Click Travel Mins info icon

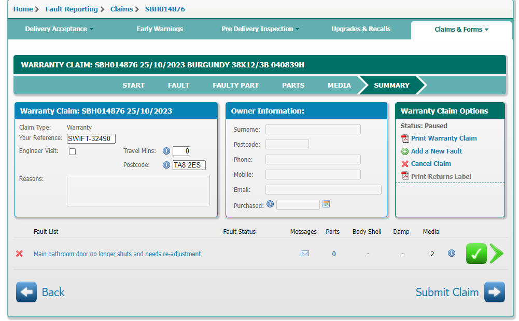pyautogui.click(x=166, y=151)
